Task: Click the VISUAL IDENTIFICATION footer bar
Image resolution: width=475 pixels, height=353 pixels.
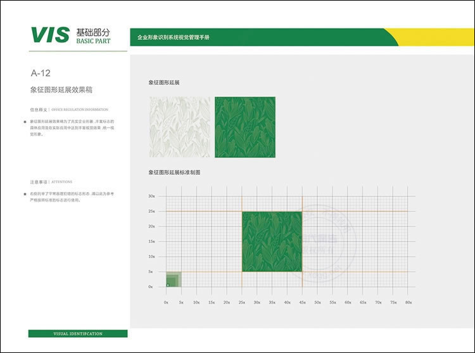Action: (78, 333)
